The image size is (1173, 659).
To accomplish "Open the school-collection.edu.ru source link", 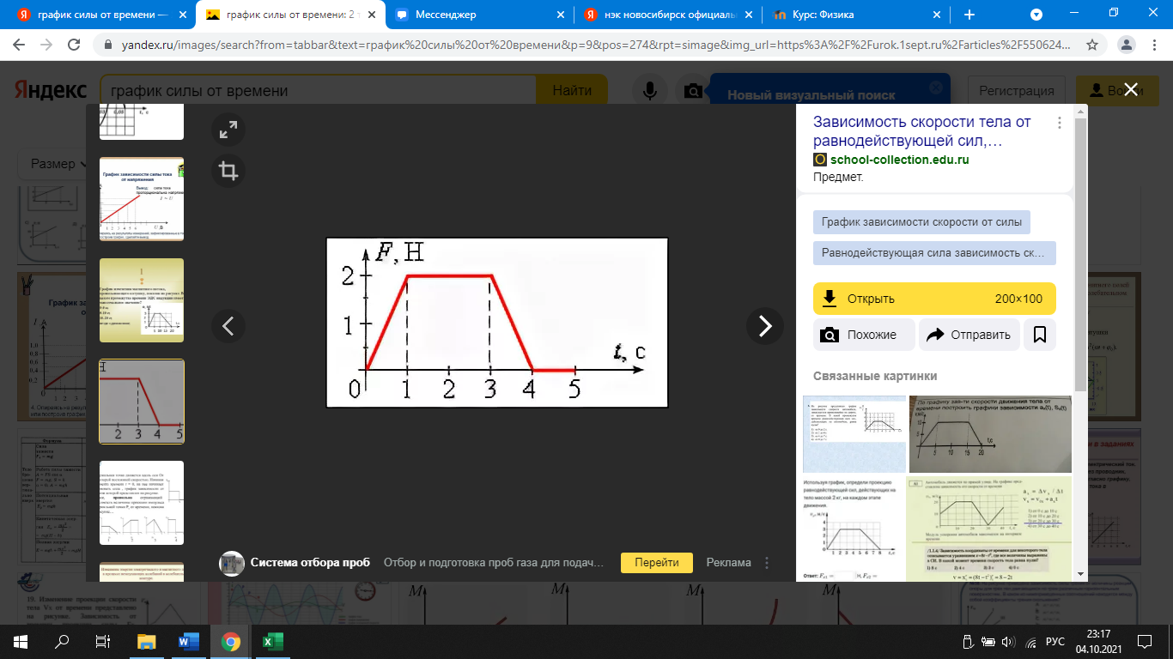I will click(x=900, y=160).
